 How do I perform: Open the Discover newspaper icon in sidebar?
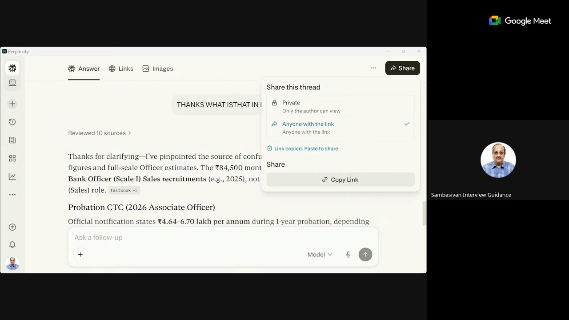pos(12,140)
